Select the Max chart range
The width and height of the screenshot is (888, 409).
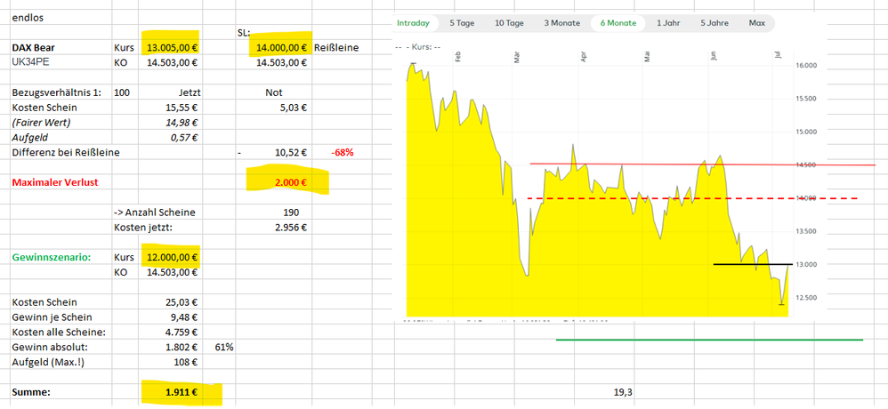[757, 23]
